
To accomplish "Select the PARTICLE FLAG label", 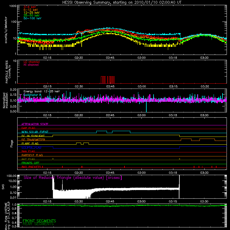I will click(32, 155).
